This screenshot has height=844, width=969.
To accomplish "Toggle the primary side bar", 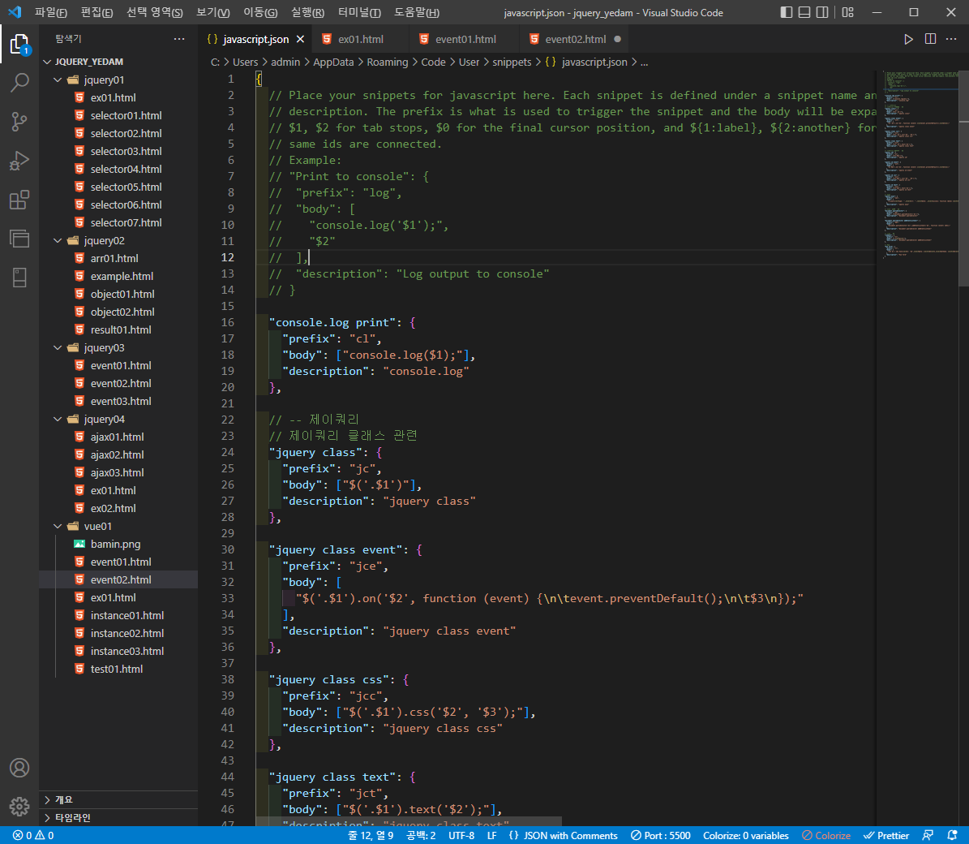I will coord(786,12).
